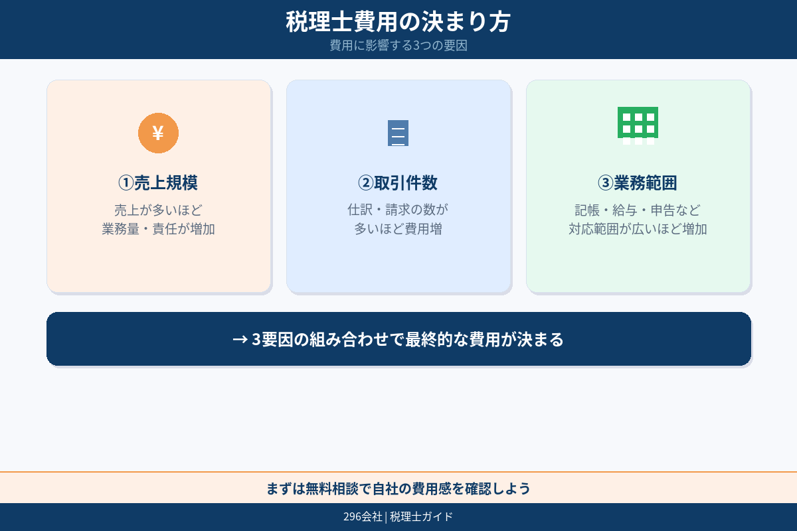The height and width of the screenshot is (531, 797).
Task: Expand the 業務範囲 details
Action: (638, 219)
